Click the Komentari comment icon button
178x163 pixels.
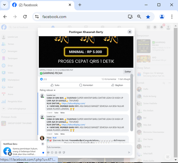coord(86,85)
